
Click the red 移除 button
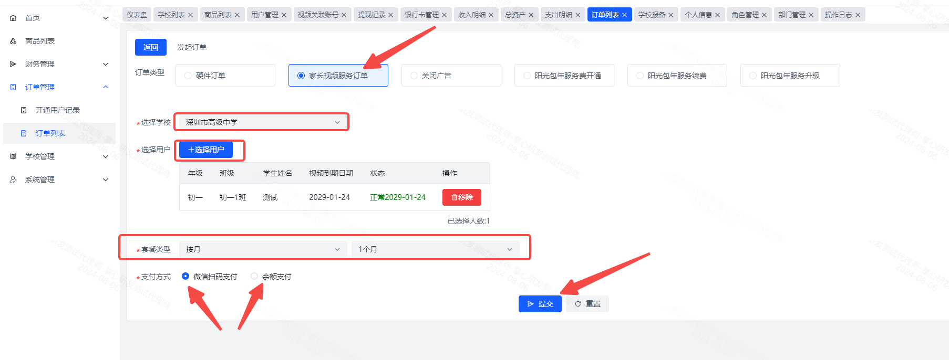tap(461, 197)
